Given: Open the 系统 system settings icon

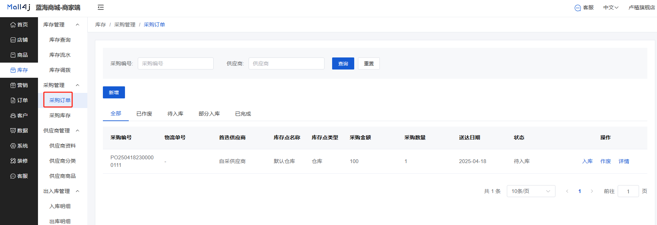Looking at the screenshot, I should coord(13,146).
